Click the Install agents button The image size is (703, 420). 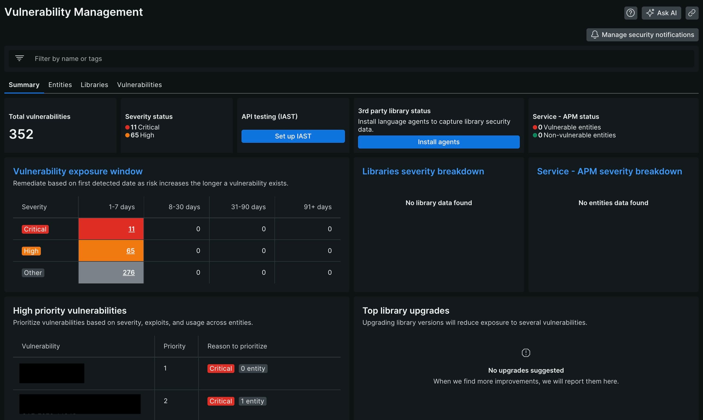[438, 142]
